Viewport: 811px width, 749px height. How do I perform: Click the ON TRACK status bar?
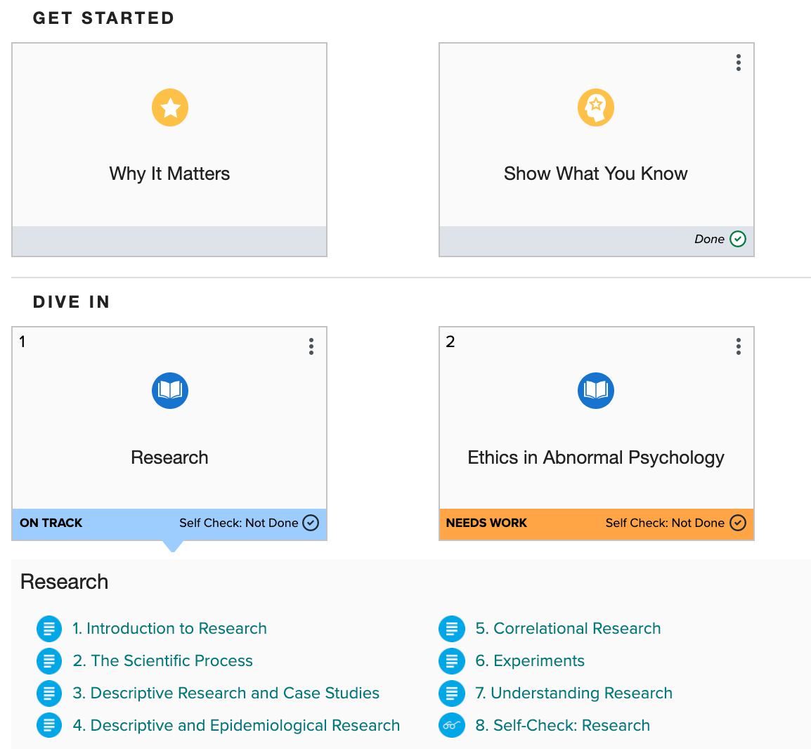51,523
